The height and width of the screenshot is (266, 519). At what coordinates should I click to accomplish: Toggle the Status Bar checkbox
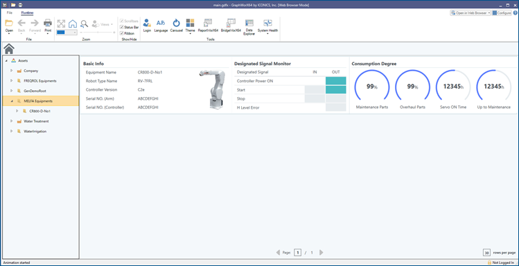pyautogui.click(x=121, y=27)
